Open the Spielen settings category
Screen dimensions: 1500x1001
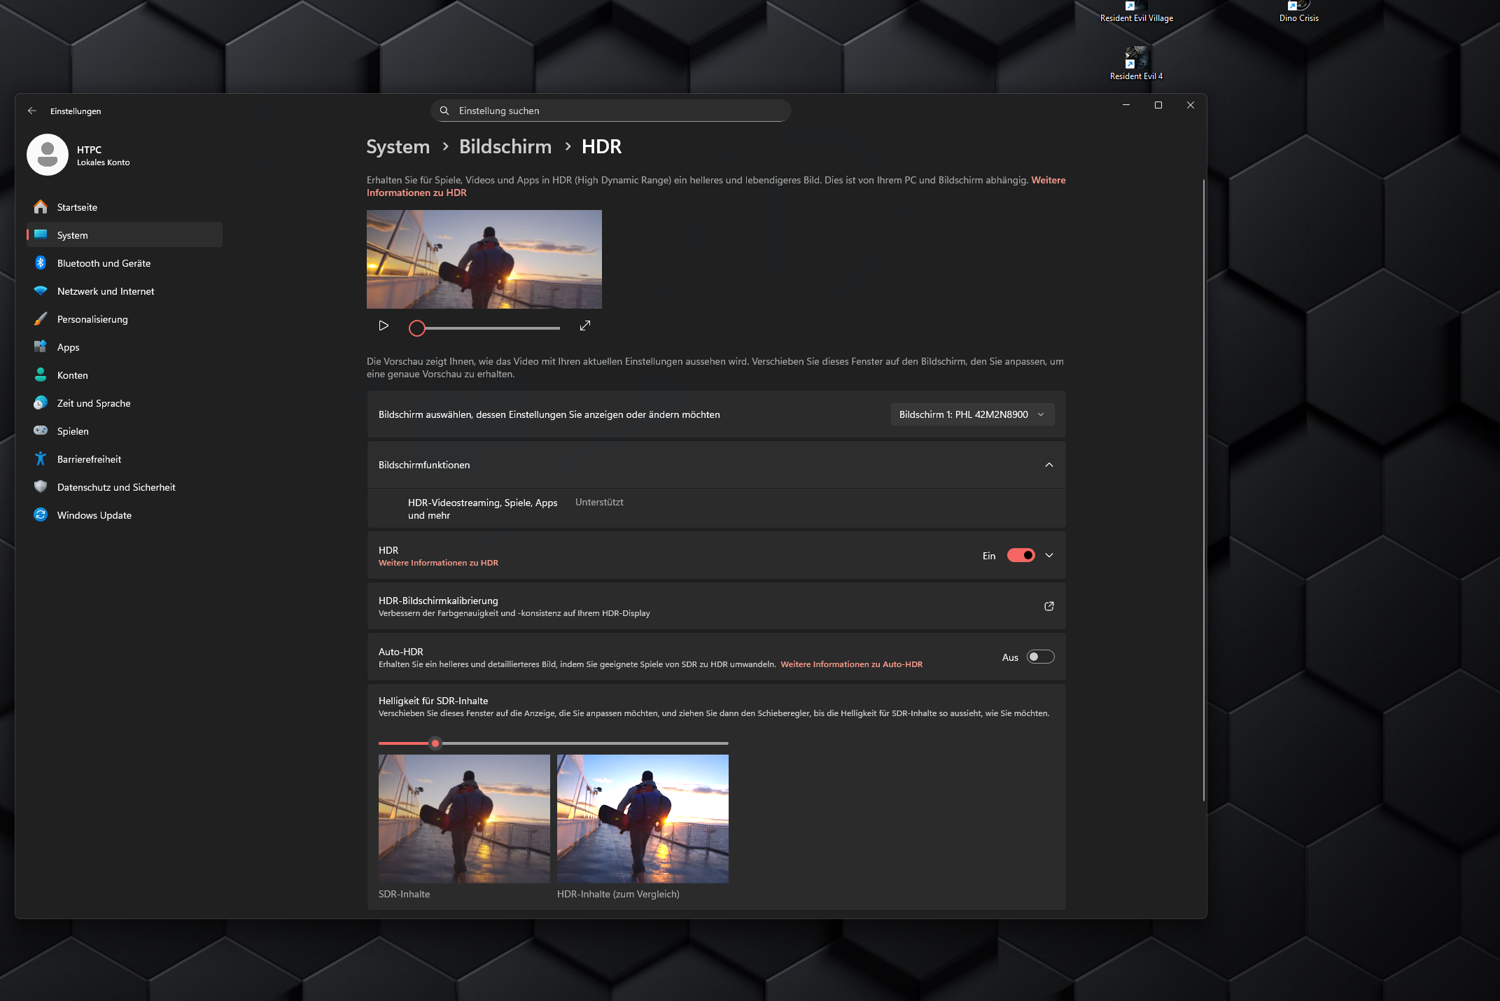[x=73, y=431]
